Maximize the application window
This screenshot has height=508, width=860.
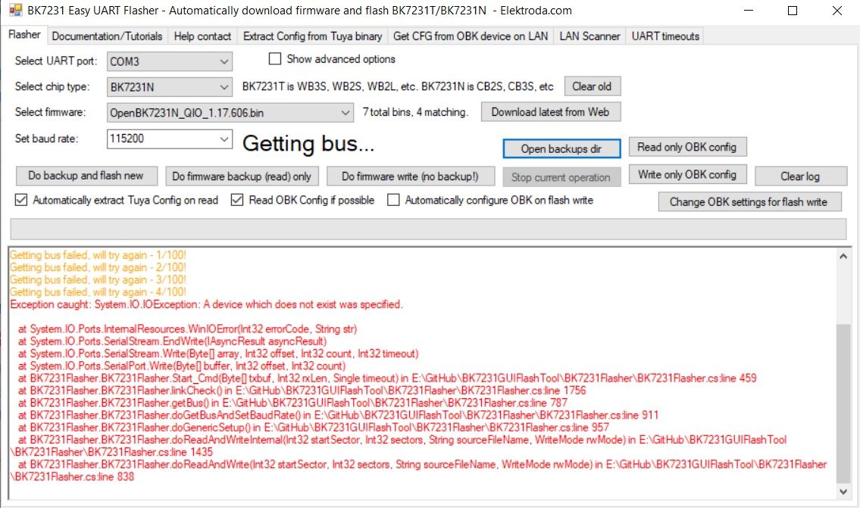pyautogui.click(x=793, y=11)
